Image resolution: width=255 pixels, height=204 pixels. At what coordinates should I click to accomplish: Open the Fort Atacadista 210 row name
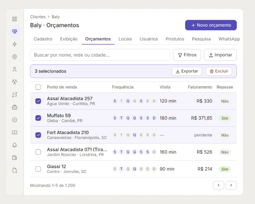tap(68, 132)
